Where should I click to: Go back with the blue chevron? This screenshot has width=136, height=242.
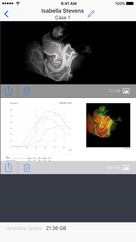pyautogui.click(x=6, y=14)
